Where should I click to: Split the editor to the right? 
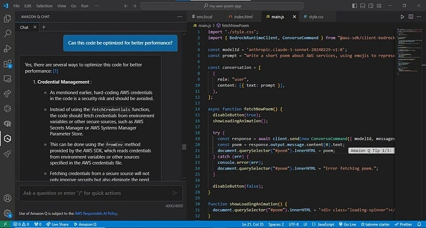point(411,17)
